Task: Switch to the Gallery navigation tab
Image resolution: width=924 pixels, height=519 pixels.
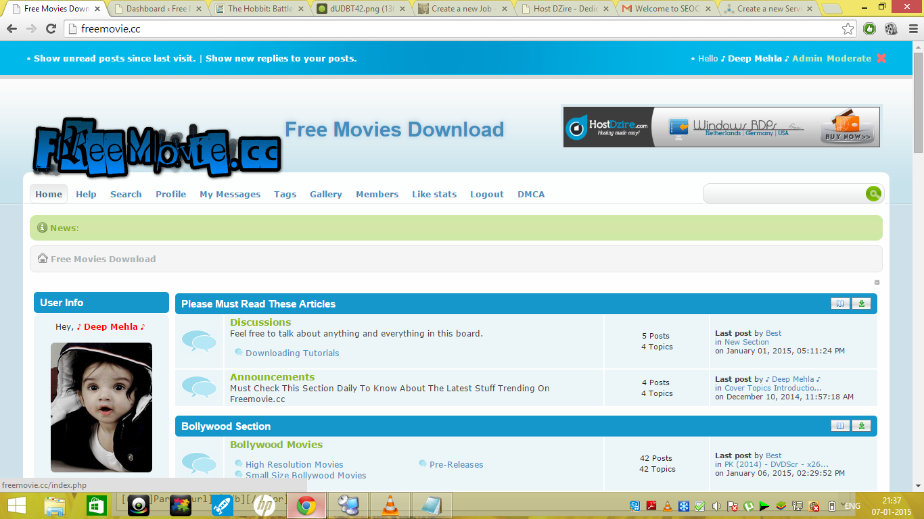Action: 325,194
